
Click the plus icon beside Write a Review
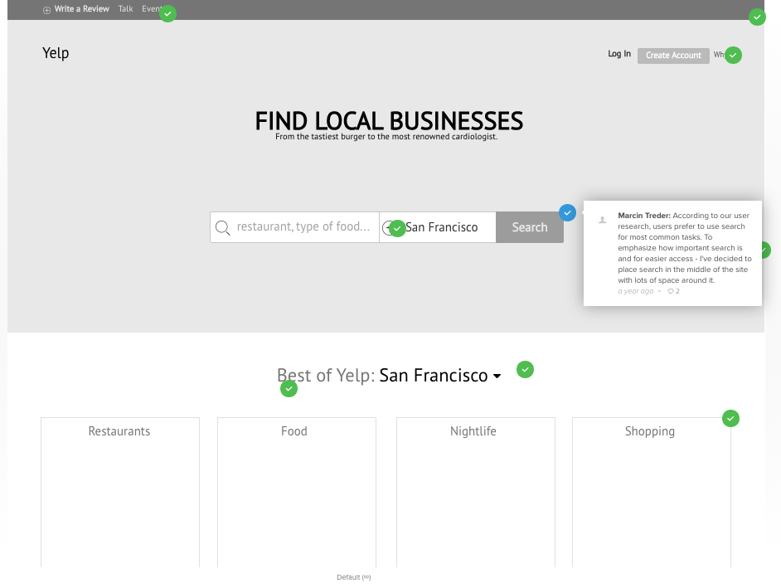46,10
